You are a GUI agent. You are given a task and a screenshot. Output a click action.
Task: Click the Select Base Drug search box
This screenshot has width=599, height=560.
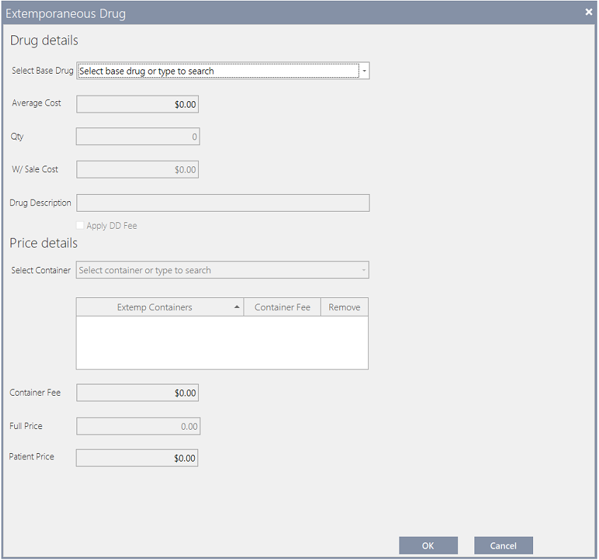[212, 71]
